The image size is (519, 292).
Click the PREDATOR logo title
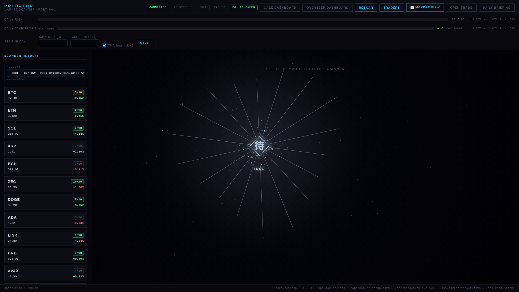[x=19, y=6]
